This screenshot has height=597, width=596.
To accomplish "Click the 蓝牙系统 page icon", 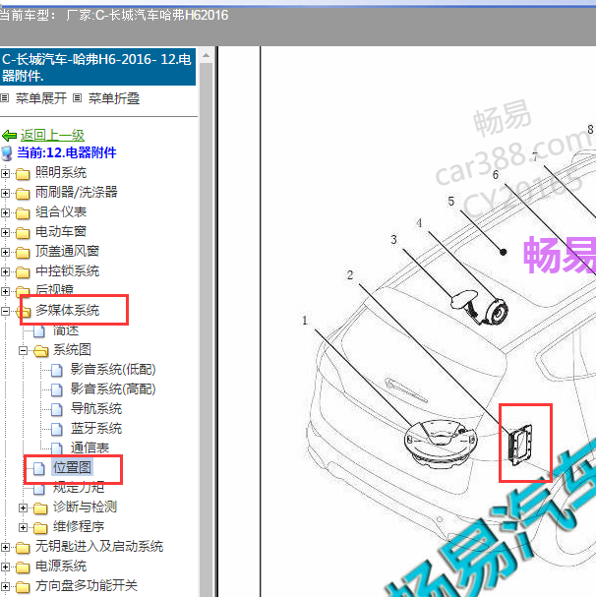I will pos(57,429).
